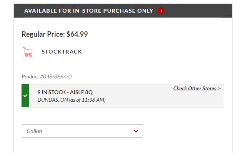Click the arrow after Check Other Stores
This screenshot has width=246, height=153.
point(219,89)
